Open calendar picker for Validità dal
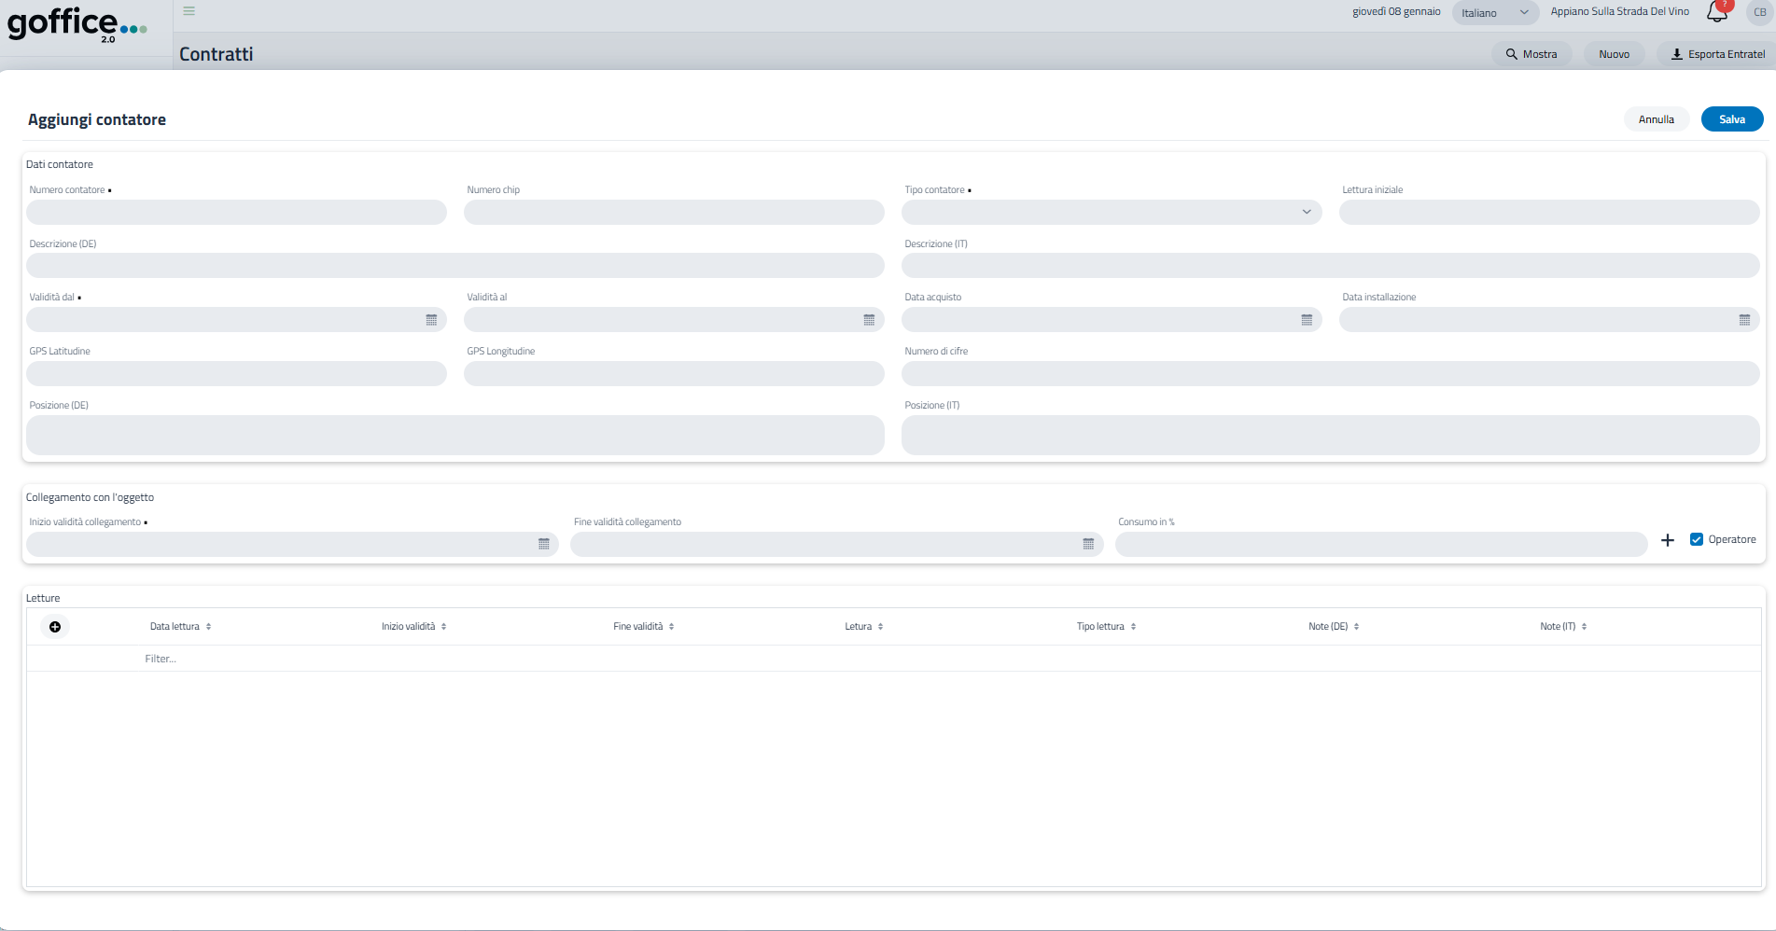Image resolution: width=1776 pixels, height=931 pixels. click(431, 320)
